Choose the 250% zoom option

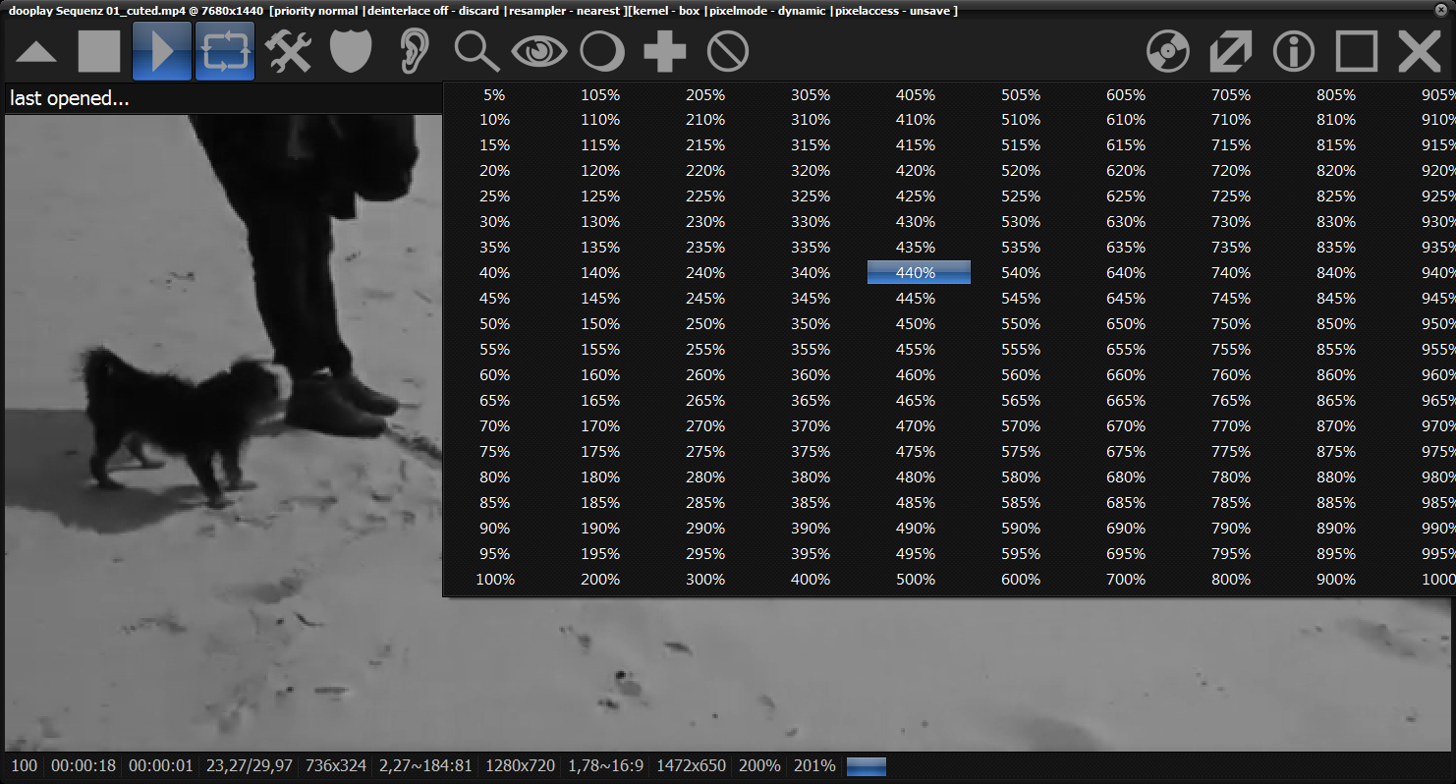(705, 324)
